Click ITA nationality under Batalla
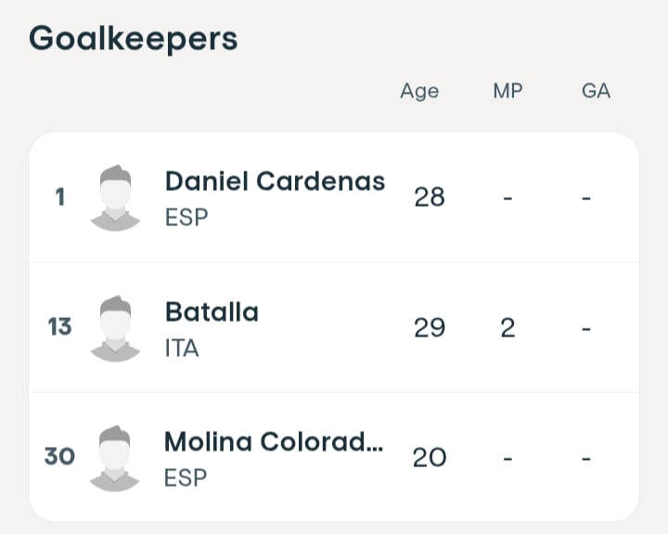Image resolution: width=668 pixels, height=534 pixels. 182,349
